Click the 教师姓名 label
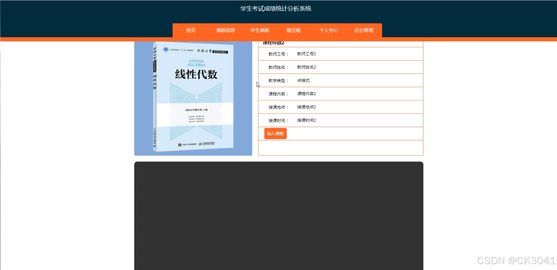The width and height of the screenshot is (557, 270). tap(278, 67)
